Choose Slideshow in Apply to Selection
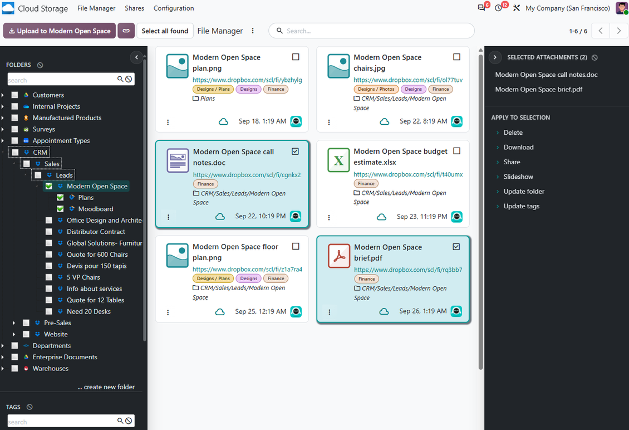Viewport: 629px width, 430px height. click(518, 177)
